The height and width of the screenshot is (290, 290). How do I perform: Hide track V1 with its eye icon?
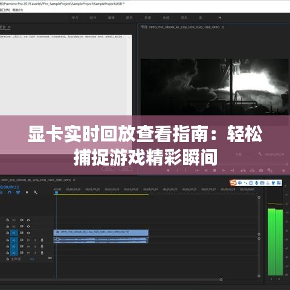pos(28,233)
